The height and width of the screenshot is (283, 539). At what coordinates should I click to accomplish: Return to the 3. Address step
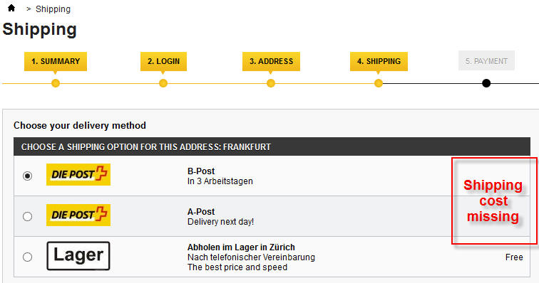pos(271,61)
